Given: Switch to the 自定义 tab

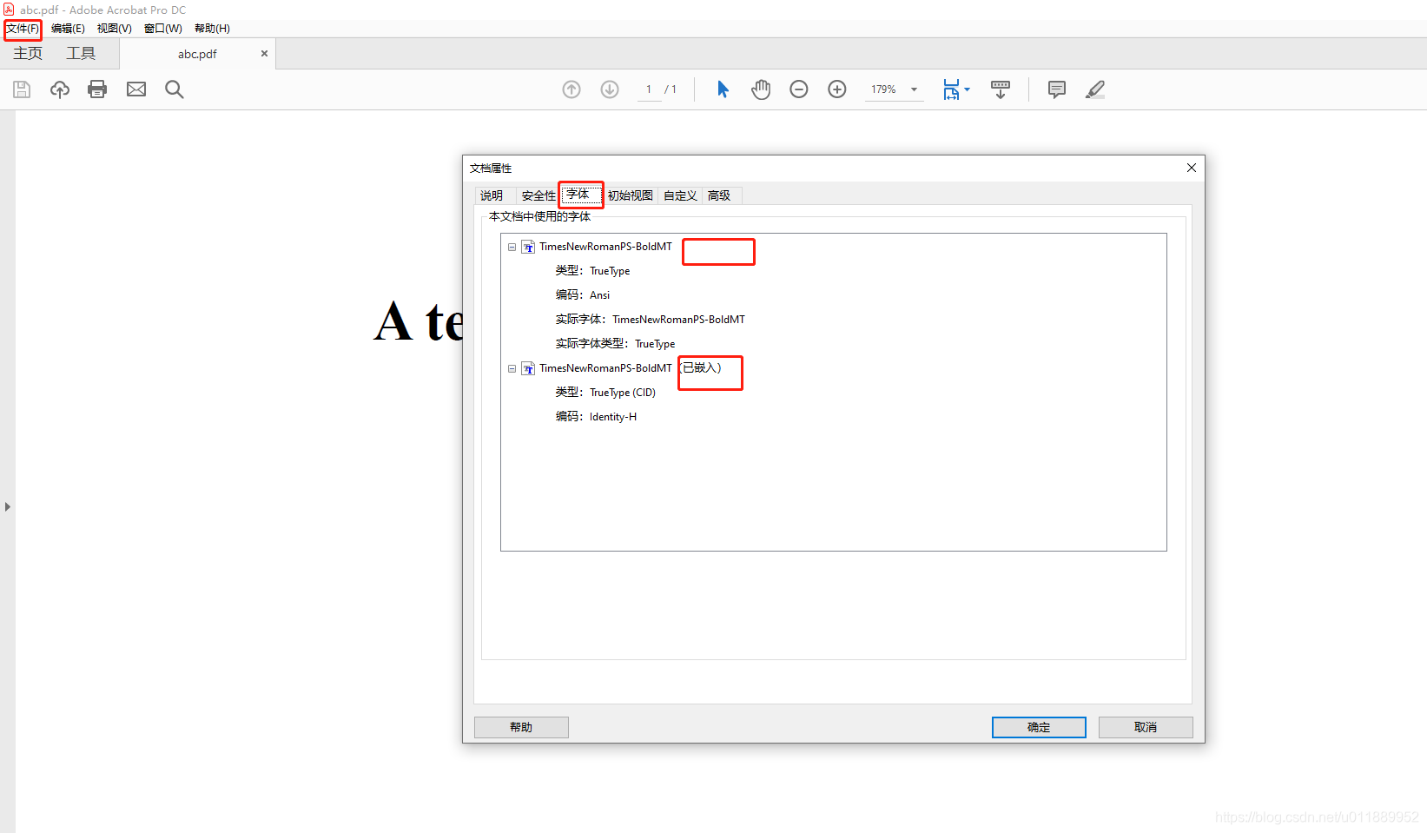Looking at the screenshot, I should (x=680, y=195).
